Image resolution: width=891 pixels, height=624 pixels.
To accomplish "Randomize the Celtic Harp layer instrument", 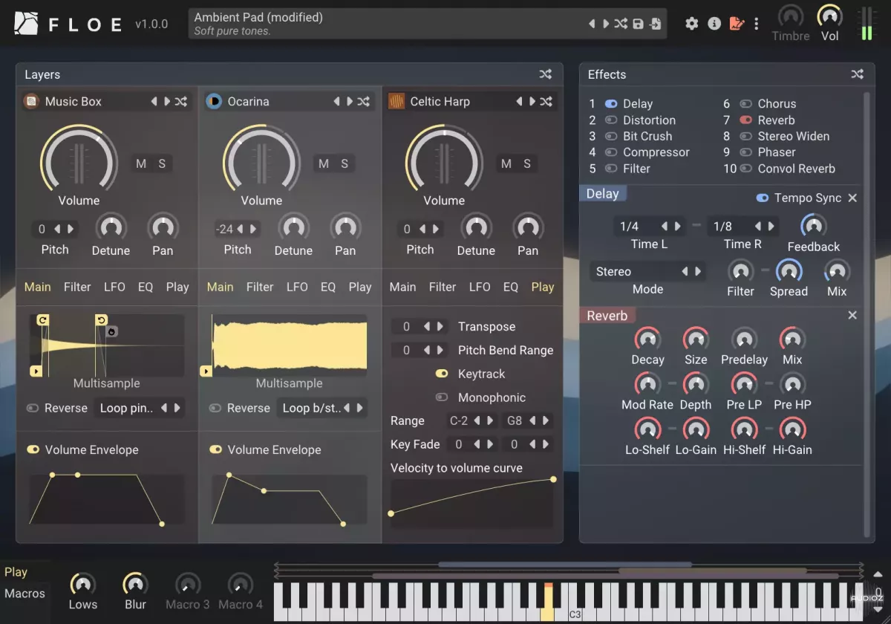I will click(546, 101).
